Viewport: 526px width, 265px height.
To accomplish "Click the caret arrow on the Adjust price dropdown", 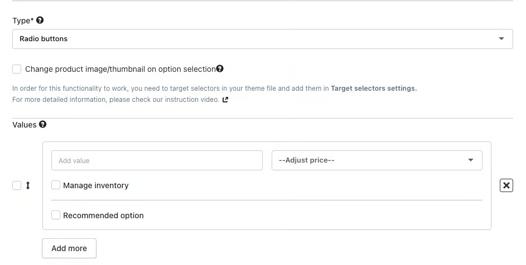I will click(471, 160).
